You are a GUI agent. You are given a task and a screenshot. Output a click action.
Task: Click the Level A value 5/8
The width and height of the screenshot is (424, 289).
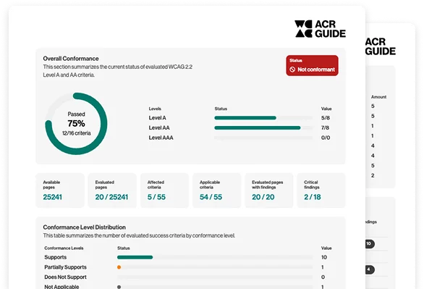(326, 118)
